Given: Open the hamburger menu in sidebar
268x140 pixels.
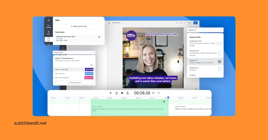Looking at the screenshot, I should (x=48, y=20).
